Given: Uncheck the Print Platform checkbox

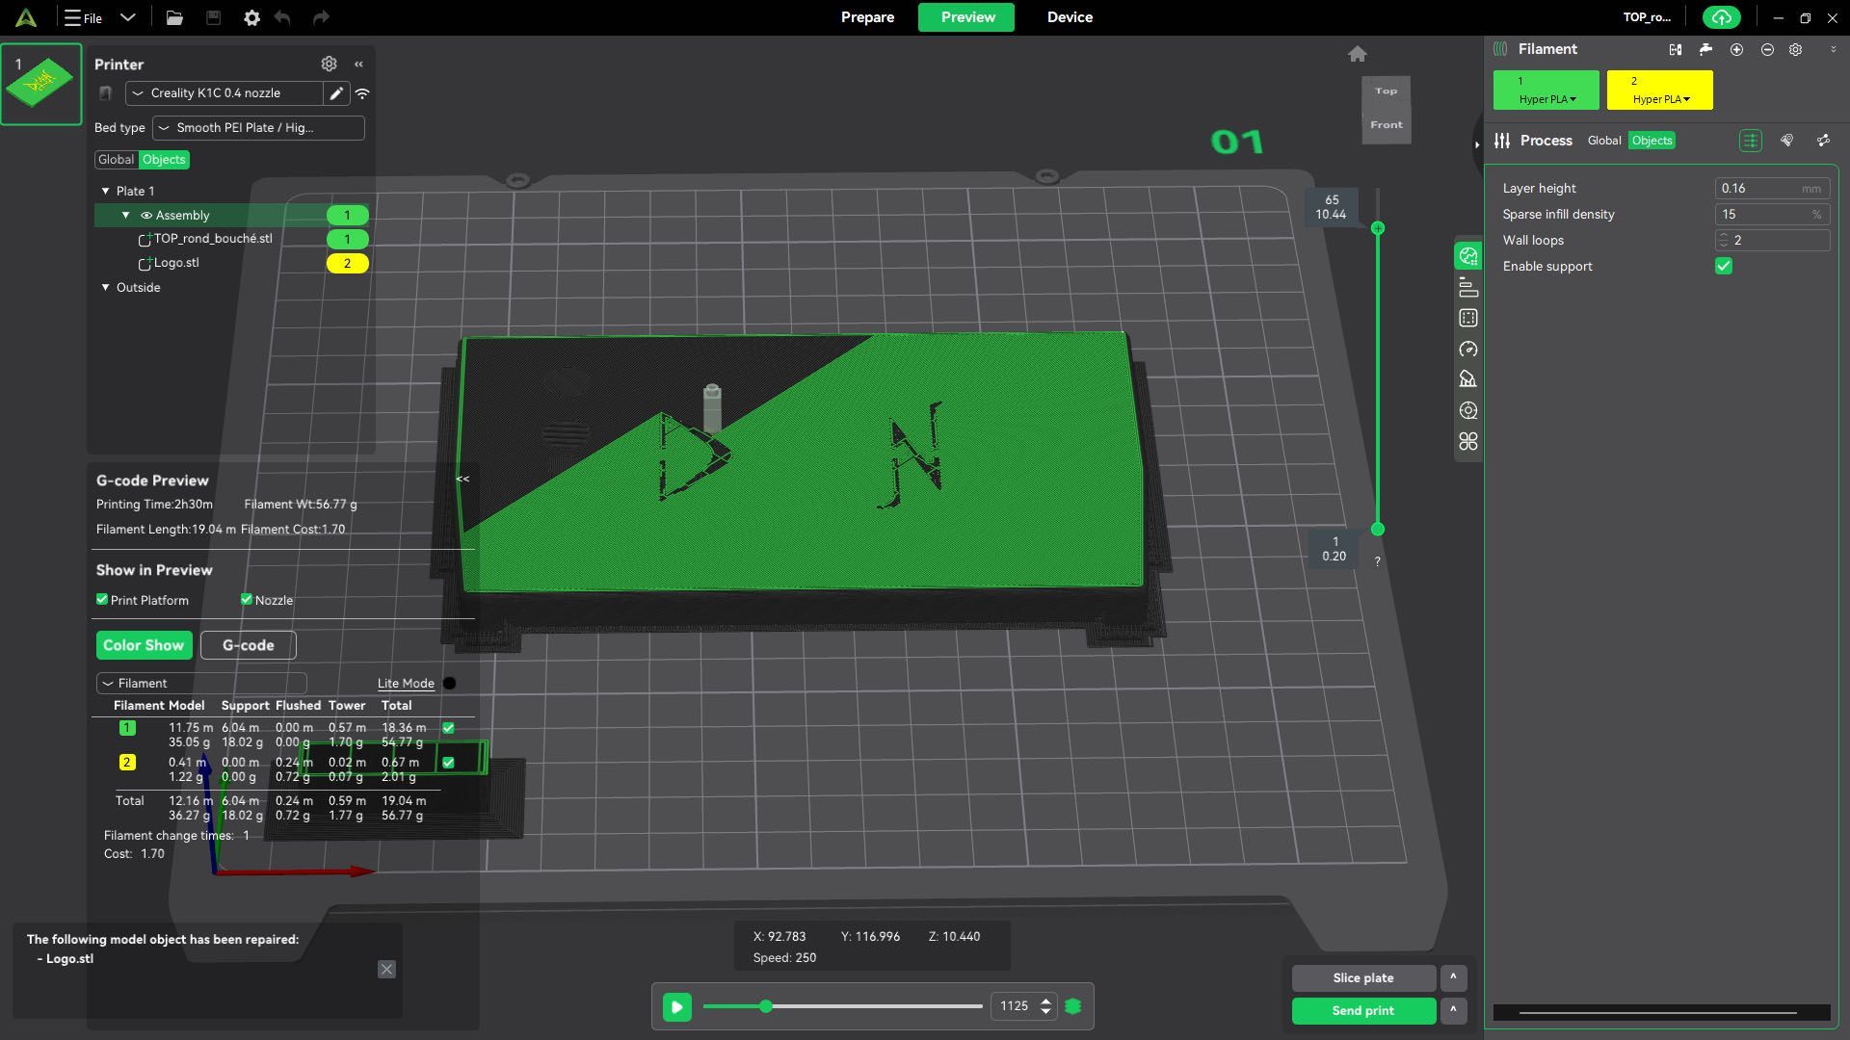Looking at the screenshot, I should pyautogui.click(x=102, y=599).
